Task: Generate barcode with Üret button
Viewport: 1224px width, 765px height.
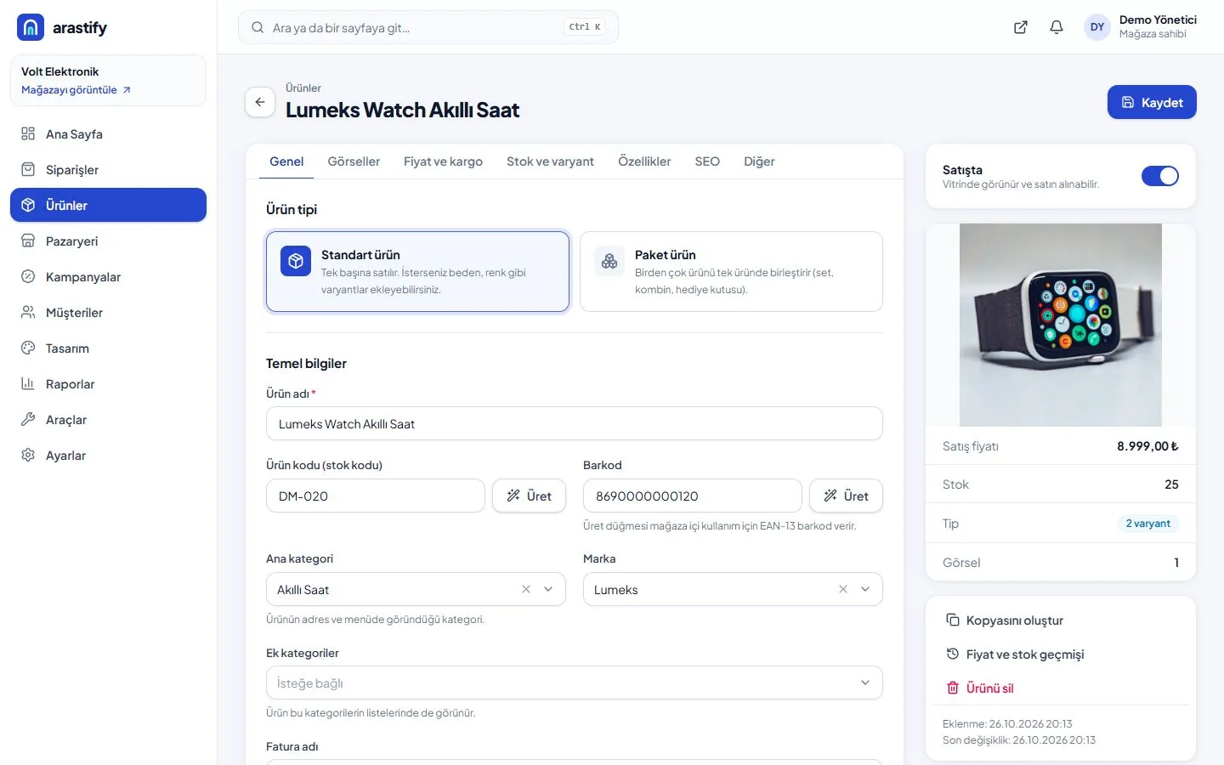Action: point(846,496)
